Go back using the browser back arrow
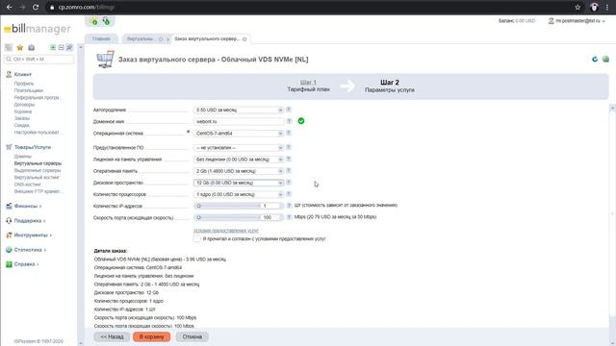Screen dimensions: 616x346 pos(9,7)
